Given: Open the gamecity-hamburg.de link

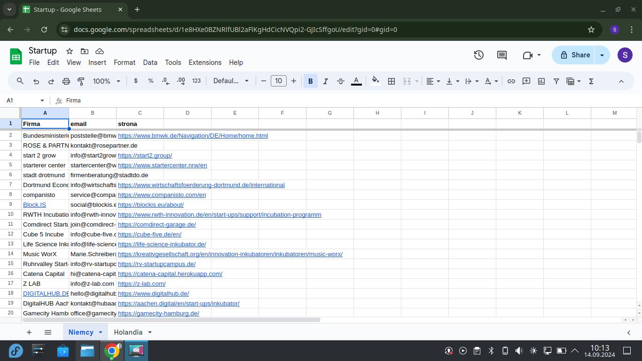Looking at the screenshot, I should (158, 314).
